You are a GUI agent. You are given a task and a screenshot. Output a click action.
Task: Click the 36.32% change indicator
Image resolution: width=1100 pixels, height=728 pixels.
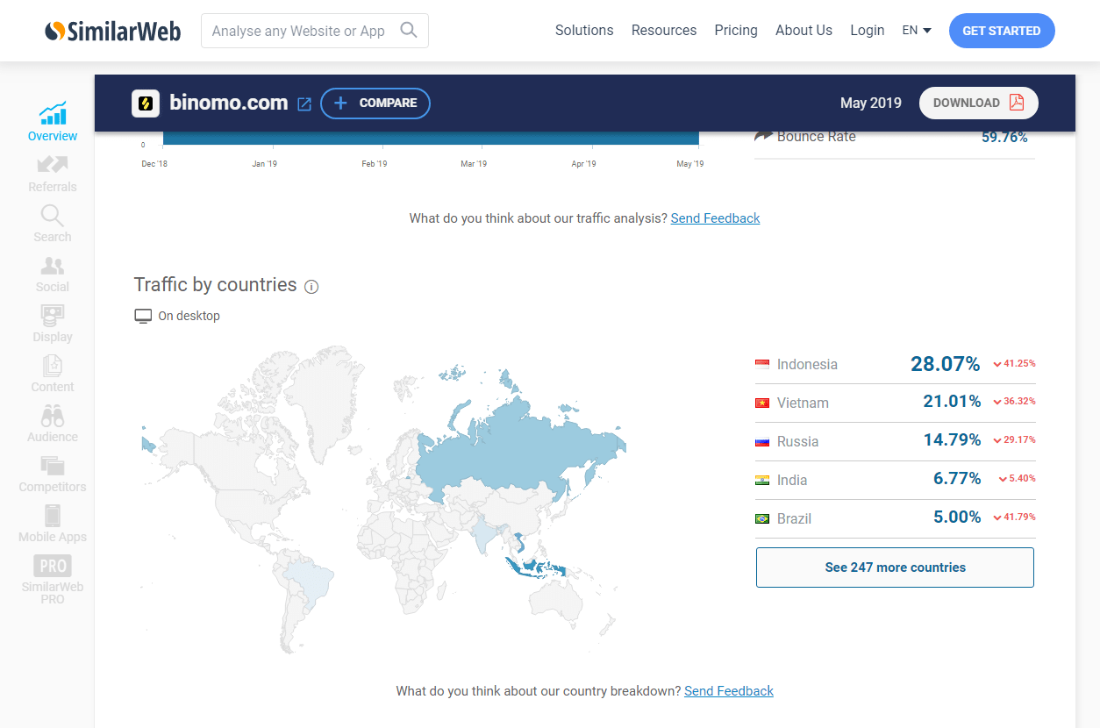(x=1014, y=402)
